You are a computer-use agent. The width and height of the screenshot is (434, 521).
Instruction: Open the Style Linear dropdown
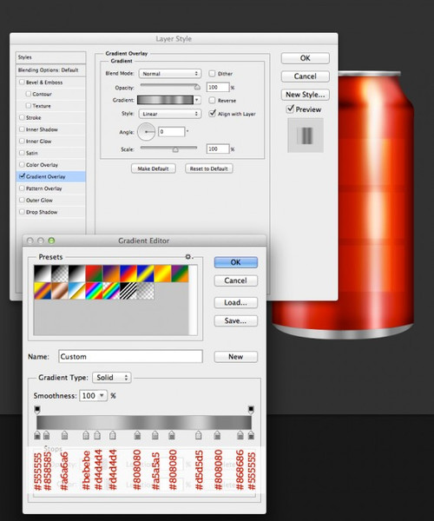(169, 114)
